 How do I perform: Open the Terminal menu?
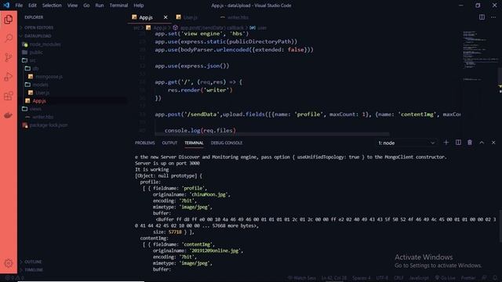tap(118, 5)
